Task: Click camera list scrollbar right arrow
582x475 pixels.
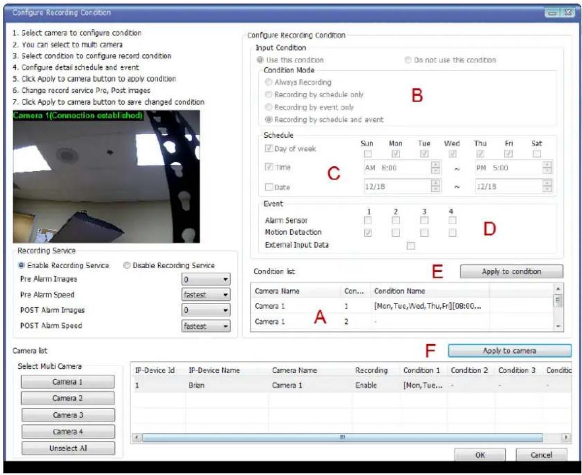Action: 566,438
